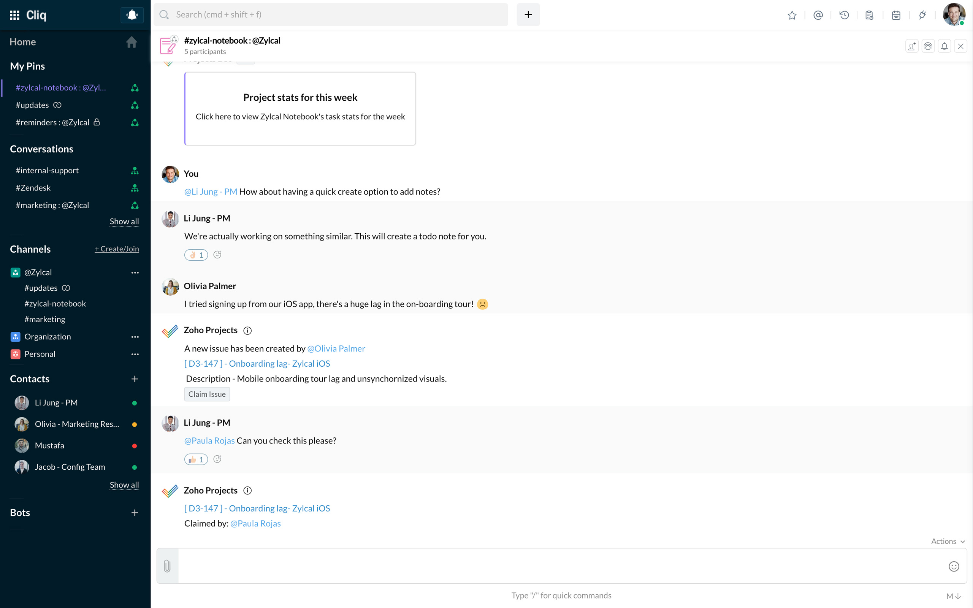This screenshot has height=608, width=973.
Task: Click @Paula Rojas mention in Li Jung's message
Action: (x=209, y=441)
